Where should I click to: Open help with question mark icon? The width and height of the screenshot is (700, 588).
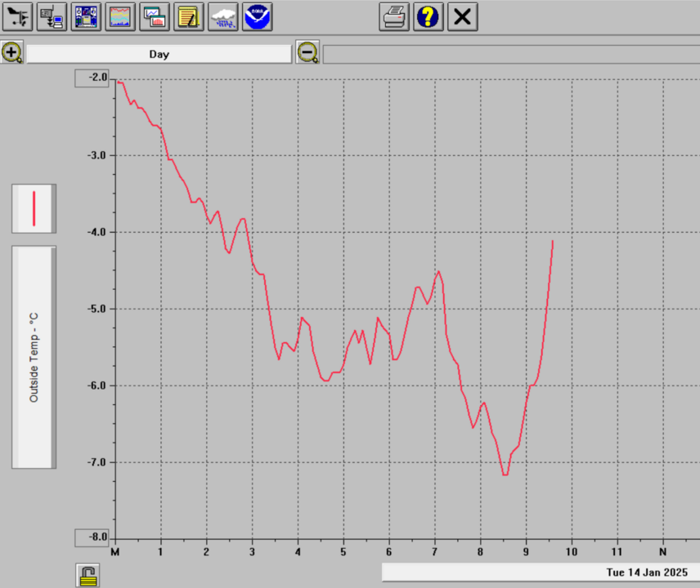point(429,17)
